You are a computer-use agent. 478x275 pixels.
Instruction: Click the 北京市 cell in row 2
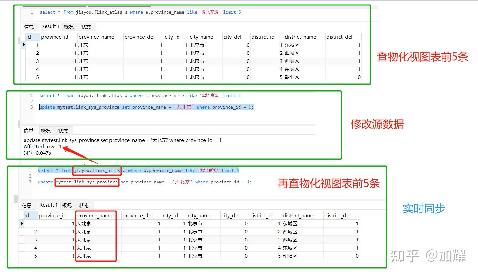[x=196, y=53]
